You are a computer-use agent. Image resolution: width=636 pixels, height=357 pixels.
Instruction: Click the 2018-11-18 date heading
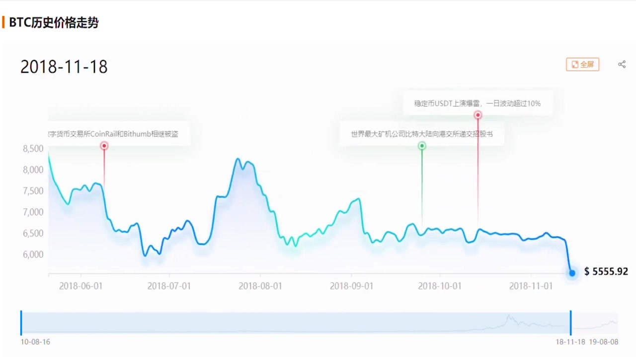pyautogui.click(x=64, y=67)
